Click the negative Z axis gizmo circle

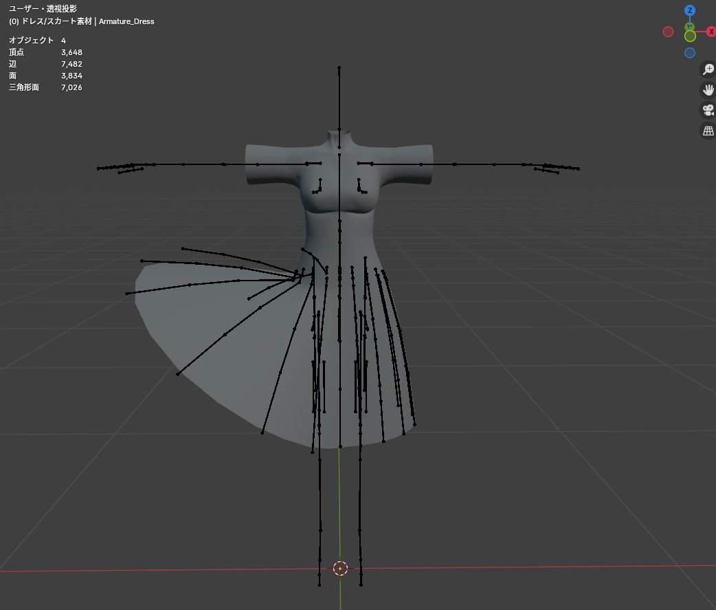[689, 53]
